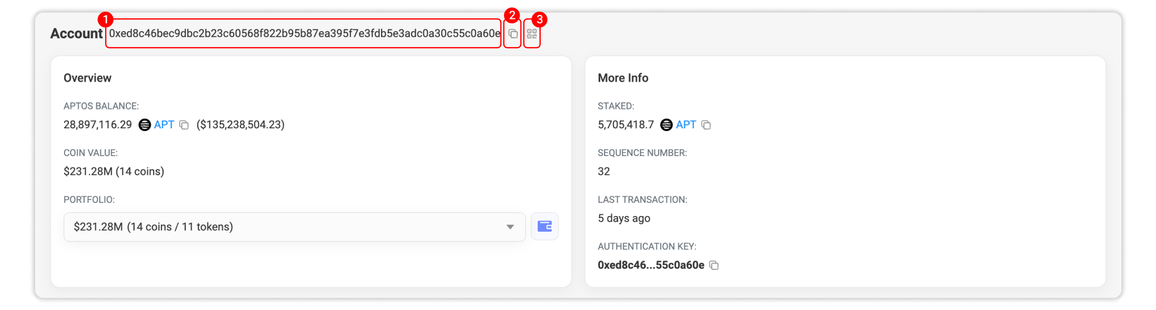Viewport: 1156px width, 310px height.
Task: Select the full account address text
Action: click(x=304, y=34)
